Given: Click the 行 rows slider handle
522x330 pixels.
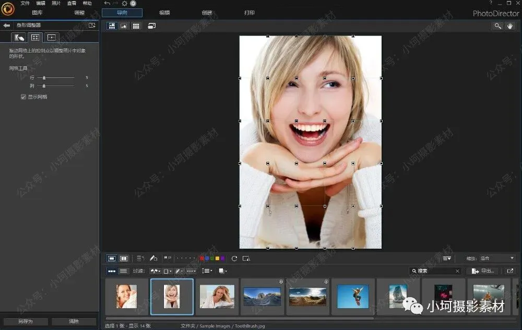Looking at the screenshot, I should [44, 77].
